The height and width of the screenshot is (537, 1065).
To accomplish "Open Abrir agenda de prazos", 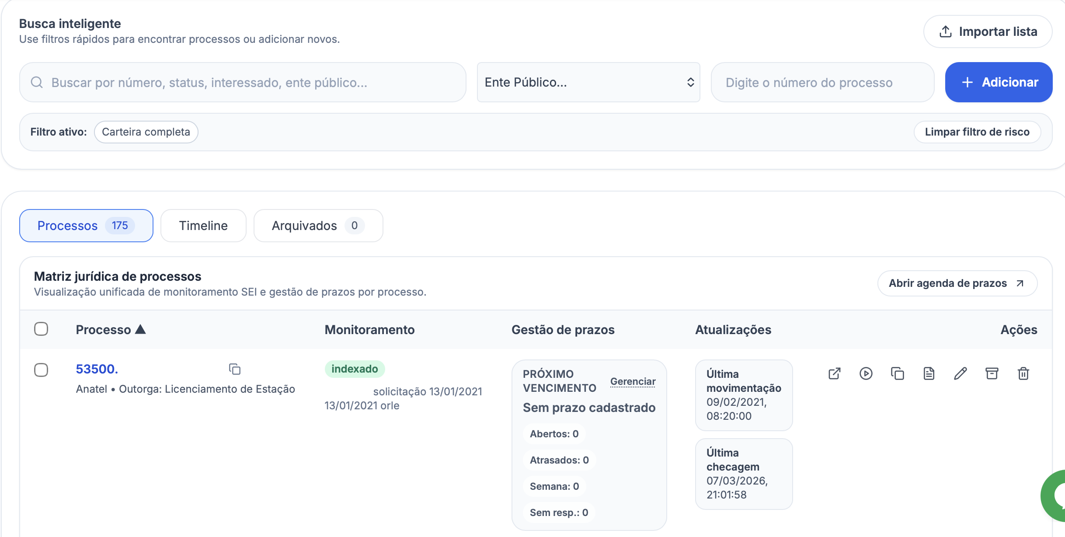I will (957, 283).
